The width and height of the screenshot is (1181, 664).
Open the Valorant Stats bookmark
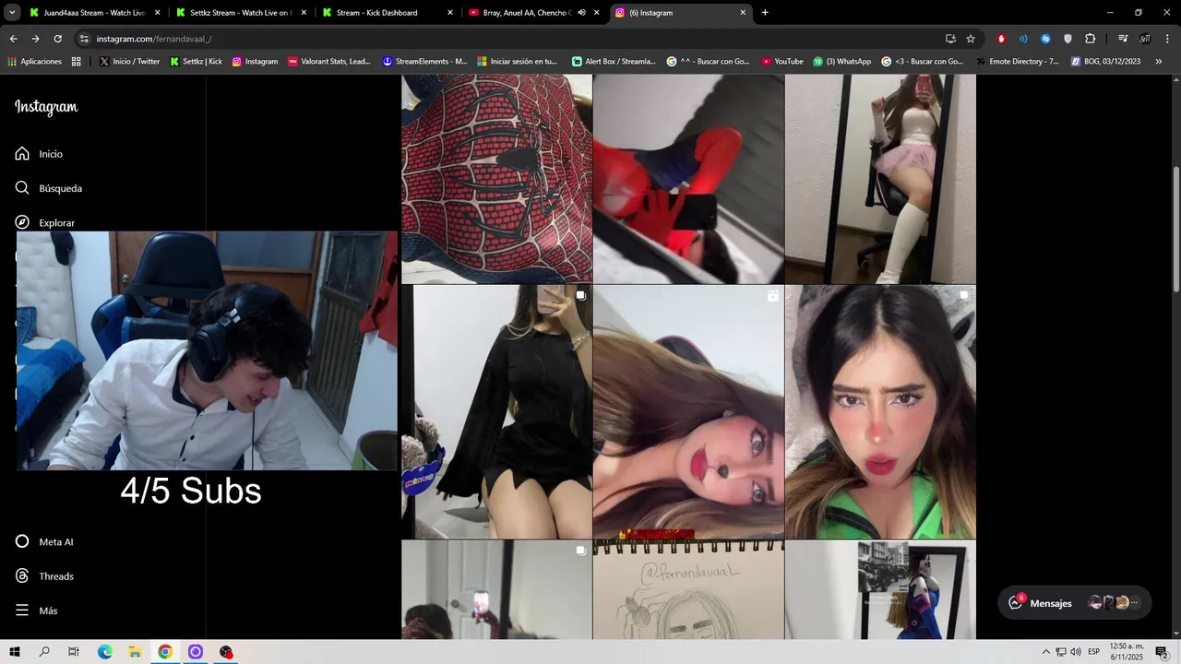coord(329,61)
